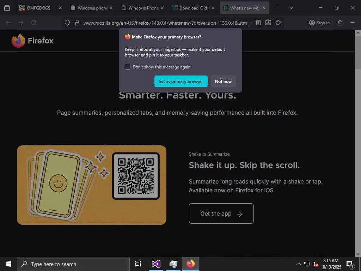Screen dimensions: 361x271
Task: Check 'Don't show this message again'
Action: click(128, 67)
